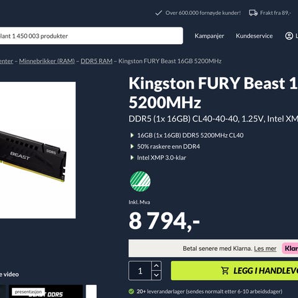This screenshot has height=298, width=298.
Task: Go to Minnebrikker (RAM) breadcrumb
Action: pos(47,61)
